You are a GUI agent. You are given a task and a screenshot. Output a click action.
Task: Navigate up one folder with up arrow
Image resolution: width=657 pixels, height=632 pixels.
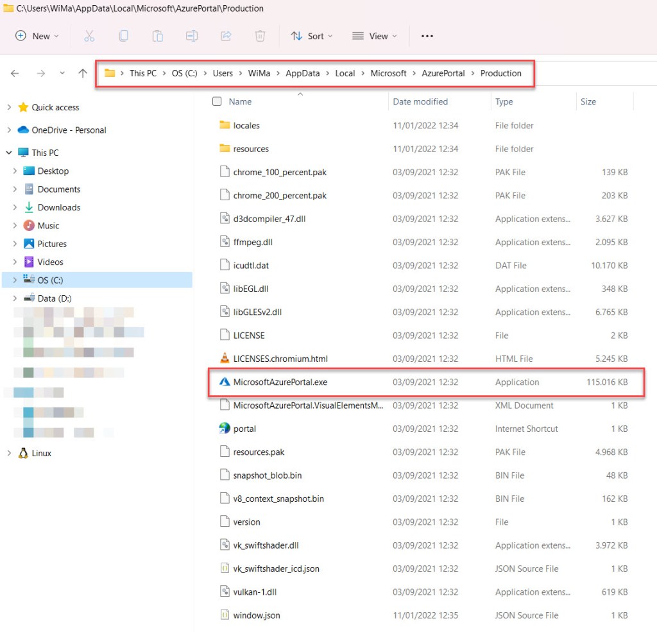pyautogui.click(x=82, y=73)
